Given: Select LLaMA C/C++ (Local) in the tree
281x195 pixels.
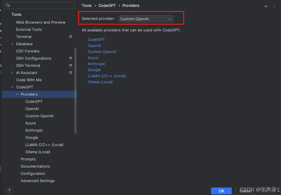Looking at the screenshot, I should tap(44, 145).
